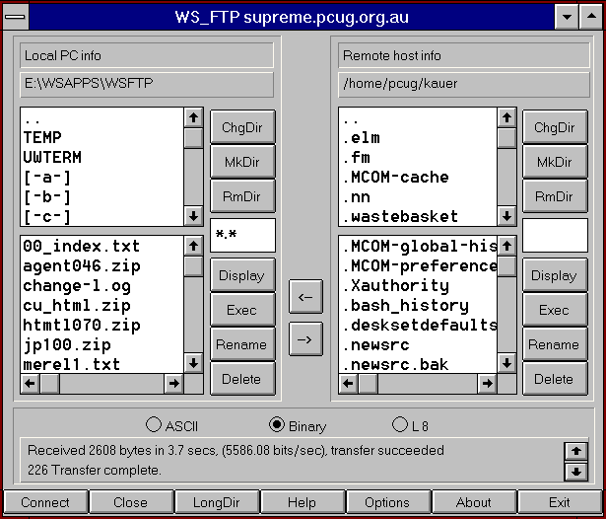The width and height of the screenshot is (606, 519).
Task: Click local Display button
Action: click(242, 275)
